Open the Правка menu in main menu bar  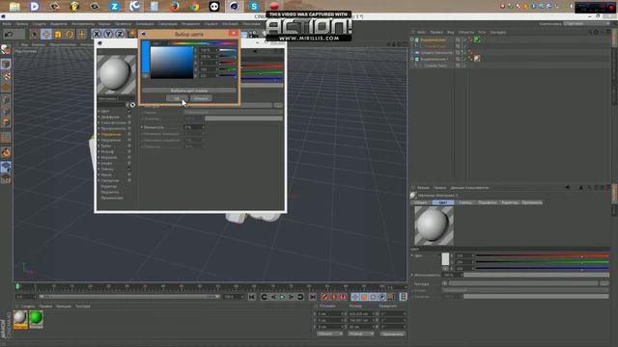(x=21, y=24)
